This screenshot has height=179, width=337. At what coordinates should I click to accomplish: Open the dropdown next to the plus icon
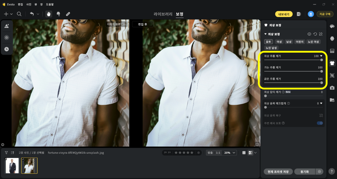(x=12, y=14)
